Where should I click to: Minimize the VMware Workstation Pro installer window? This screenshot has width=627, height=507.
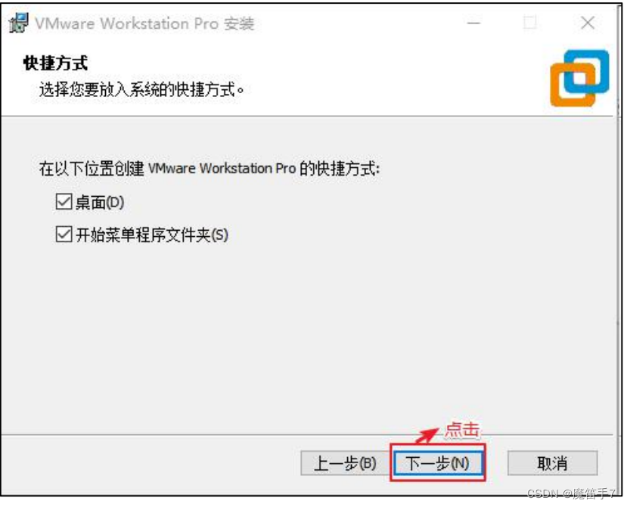473,23
